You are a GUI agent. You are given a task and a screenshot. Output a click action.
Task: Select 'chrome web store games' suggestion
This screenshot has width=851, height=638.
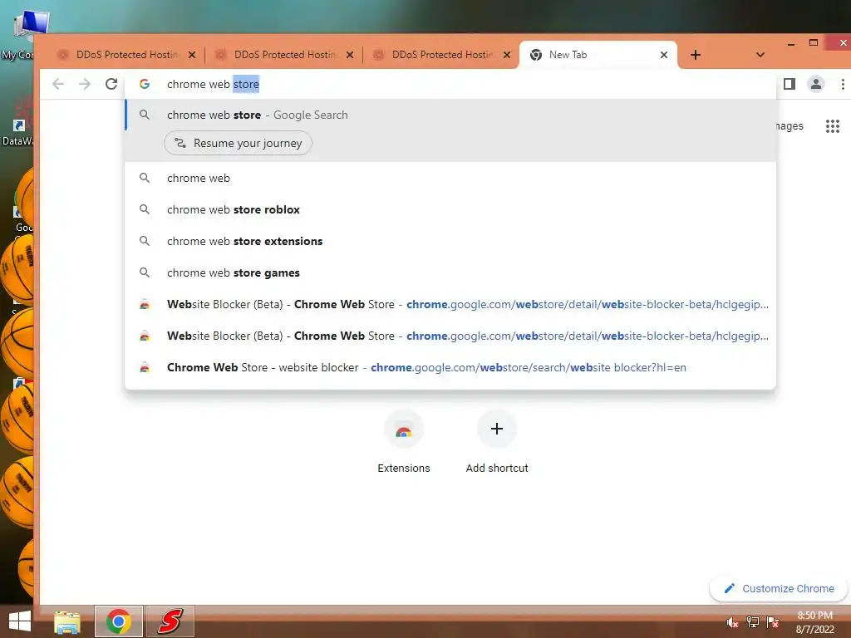450,272
